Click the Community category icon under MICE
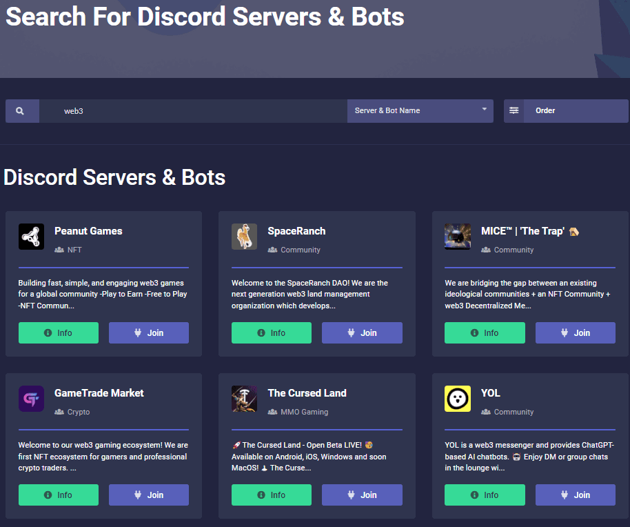The image size is (630, 527). pos(486,250)
